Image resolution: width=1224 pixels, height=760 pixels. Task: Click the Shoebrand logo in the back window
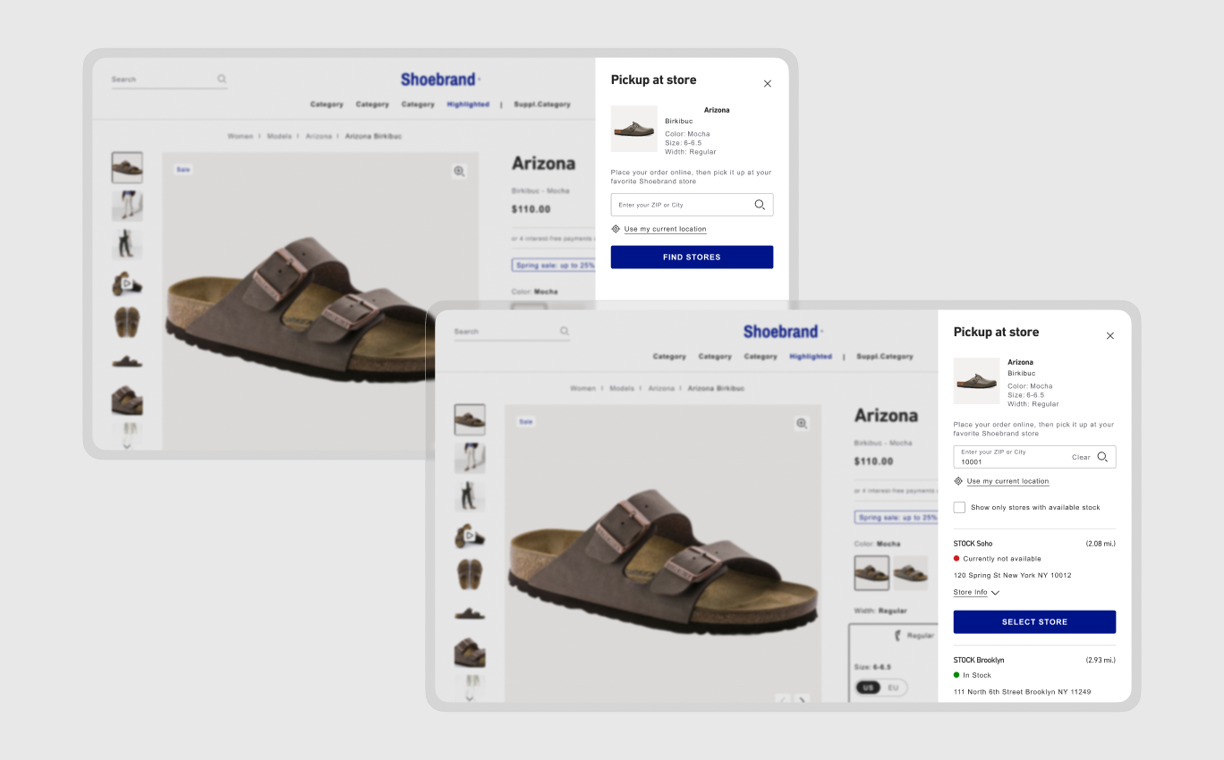click(x=439, y=80)
